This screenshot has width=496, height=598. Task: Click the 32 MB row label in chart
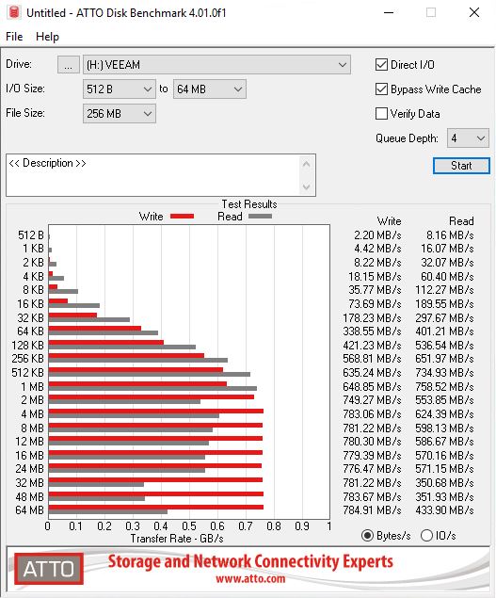30,483
